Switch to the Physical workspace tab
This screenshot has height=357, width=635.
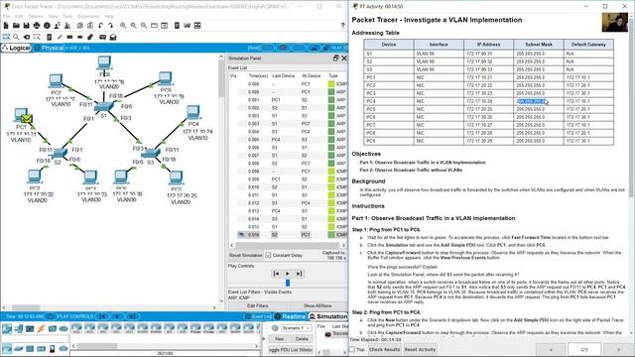point(49,48)
